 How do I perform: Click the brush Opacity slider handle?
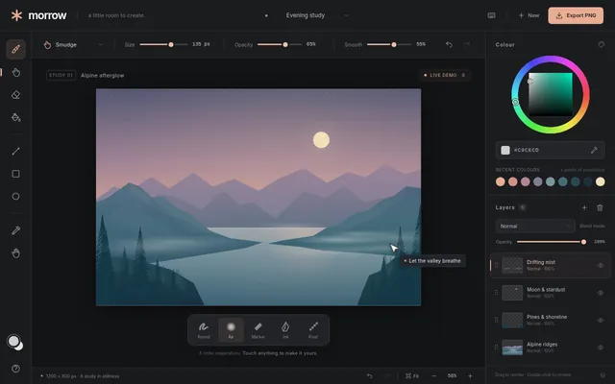[285, 45]
